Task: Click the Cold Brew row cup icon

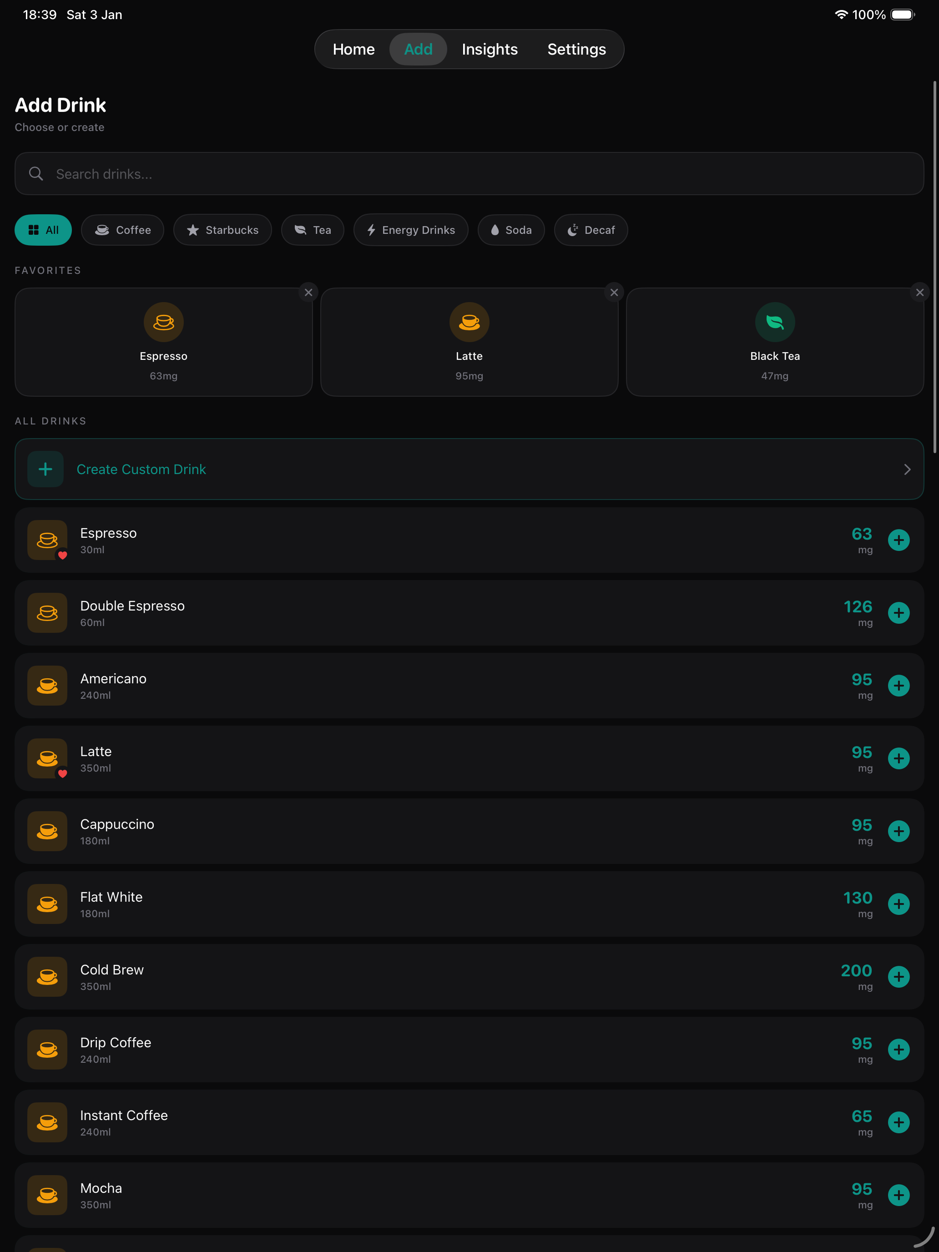Action: (48, 977)
